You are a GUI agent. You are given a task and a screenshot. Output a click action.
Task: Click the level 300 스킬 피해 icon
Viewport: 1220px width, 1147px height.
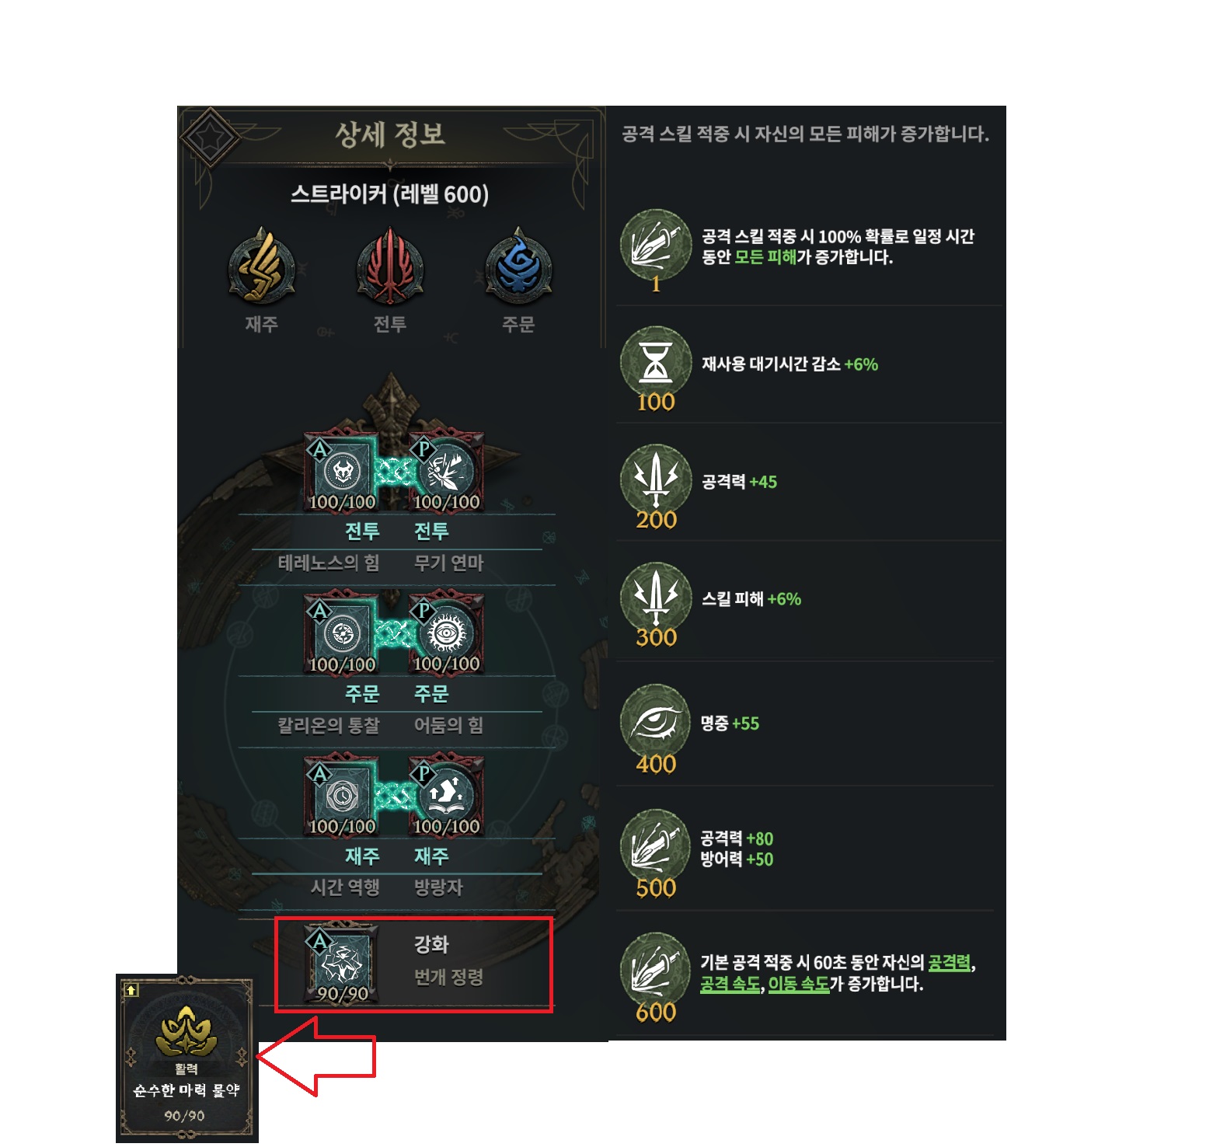(656, 598)
